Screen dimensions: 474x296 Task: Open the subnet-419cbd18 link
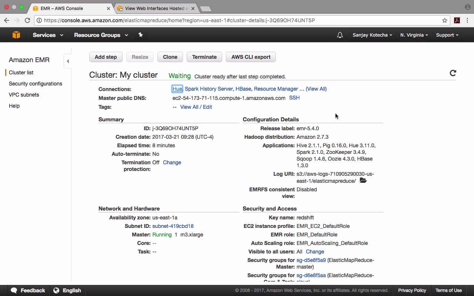click(173, 226)
